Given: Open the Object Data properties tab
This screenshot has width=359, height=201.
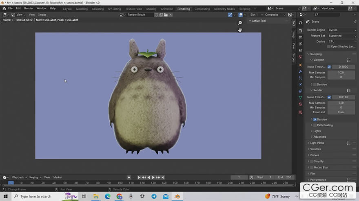Looking at the screenshot, I should (300, 97).
